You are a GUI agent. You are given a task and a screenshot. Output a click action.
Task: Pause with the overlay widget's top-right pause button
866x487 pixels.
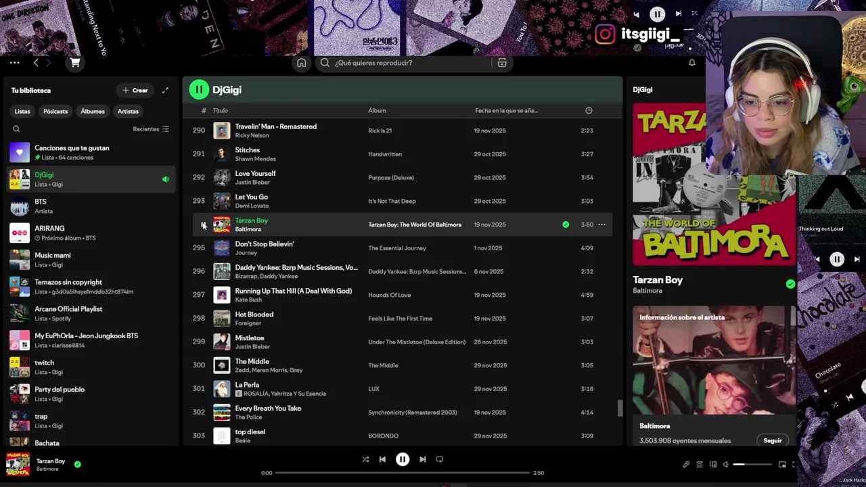coord(658,14)
